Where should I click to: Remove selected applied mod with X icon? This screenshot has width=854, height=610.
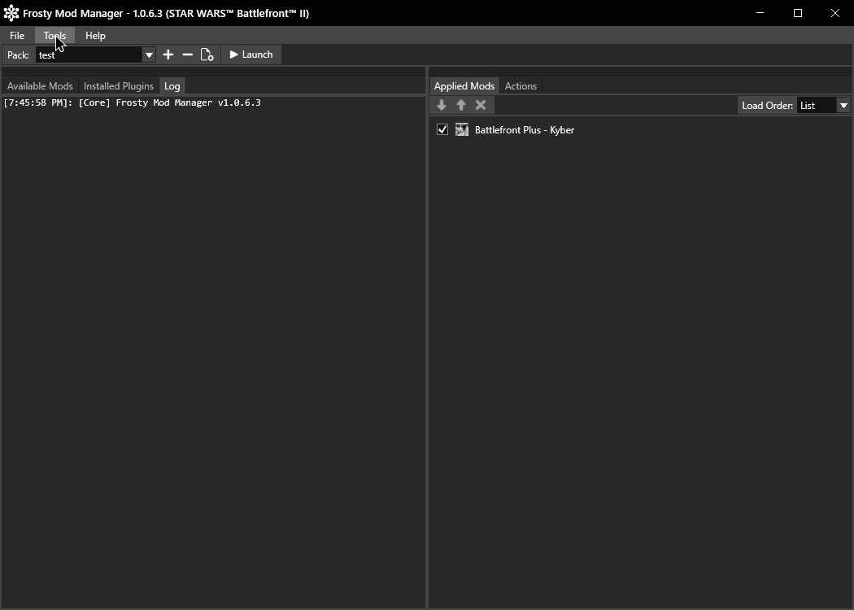[481, 105]
